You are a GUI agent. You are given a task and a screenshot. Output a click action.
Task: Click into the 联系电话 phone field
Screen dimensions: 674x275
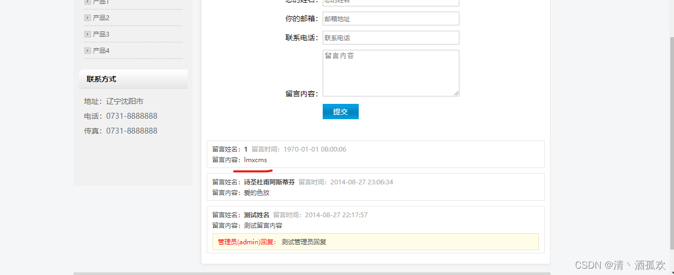tap(391, 38)
